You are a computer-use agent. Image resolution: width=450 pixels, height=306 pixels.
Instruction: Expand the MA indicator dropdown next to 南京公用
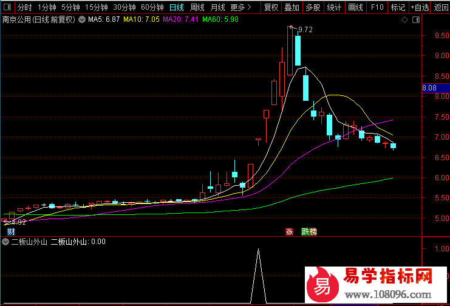pyautogui.click(x=82, y=19)
